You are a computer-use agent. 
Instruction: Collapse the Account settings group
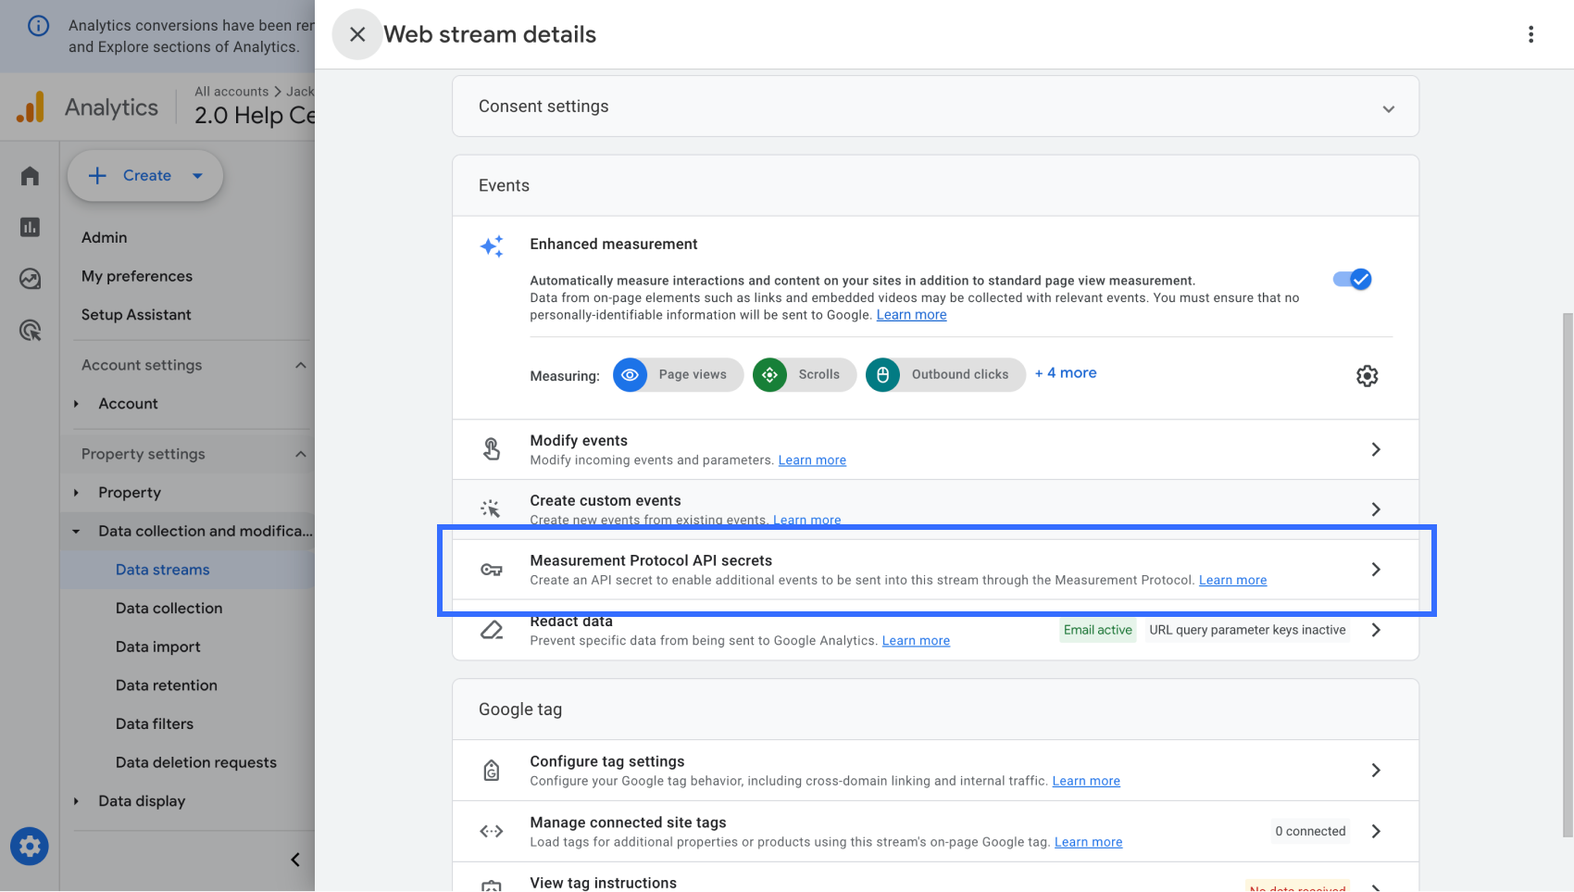click(x=300, y=365)
